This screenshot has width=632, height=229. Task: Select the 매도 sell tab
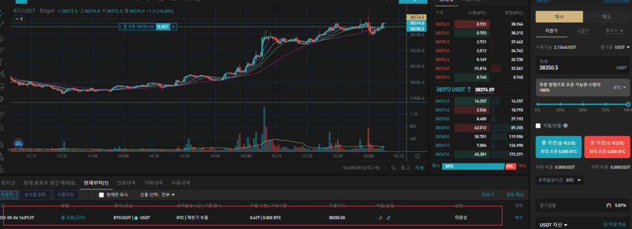606,17
